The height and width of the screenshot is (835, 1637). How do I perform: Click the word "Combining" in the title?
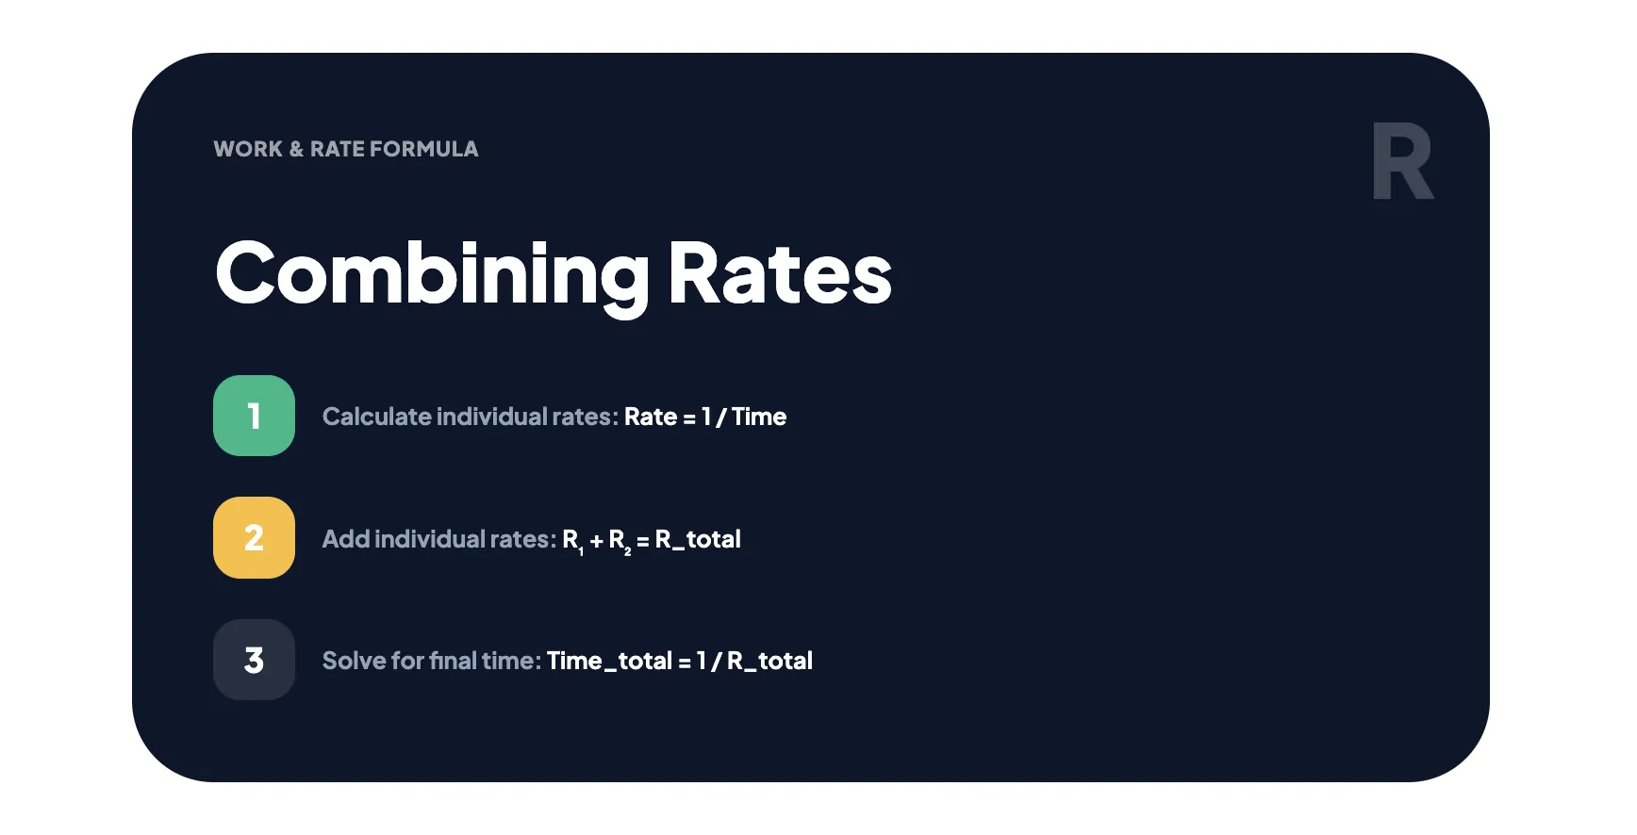click(433, 273)
